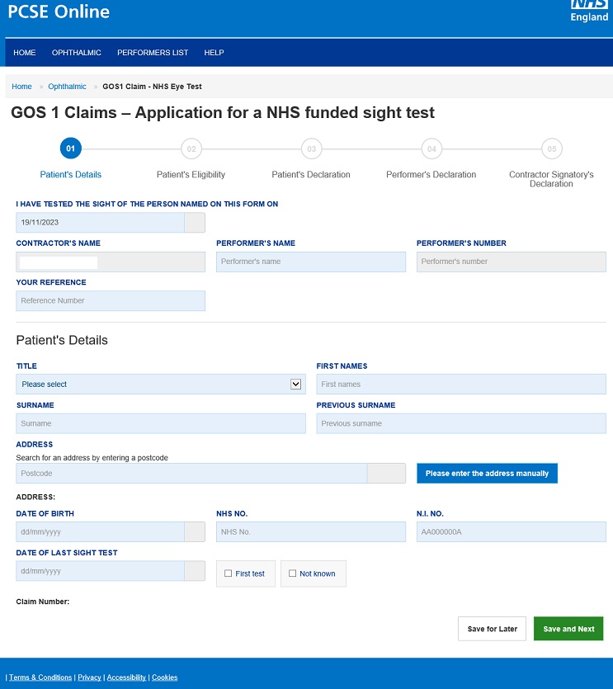Open calendar picker for sight test date
The width and height of the screenshot is (613, 689).
click(x=195, y=222)
